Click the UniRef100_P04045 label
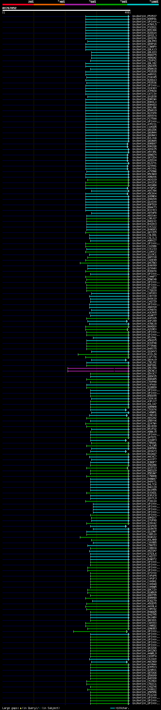This screenshot has height=710, width=161. (144, 77)
